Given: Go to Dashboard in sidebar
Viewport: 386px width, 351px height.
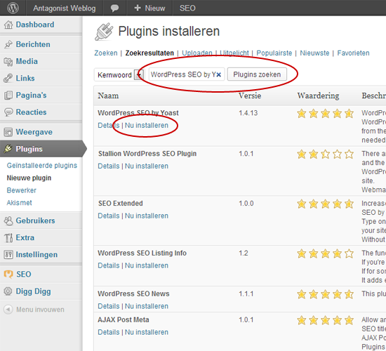Looking at the screenshot, I should (x=35, y=25).
